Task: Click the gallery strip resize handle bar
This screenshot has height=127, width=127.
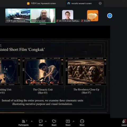Action: pos(43,24)
